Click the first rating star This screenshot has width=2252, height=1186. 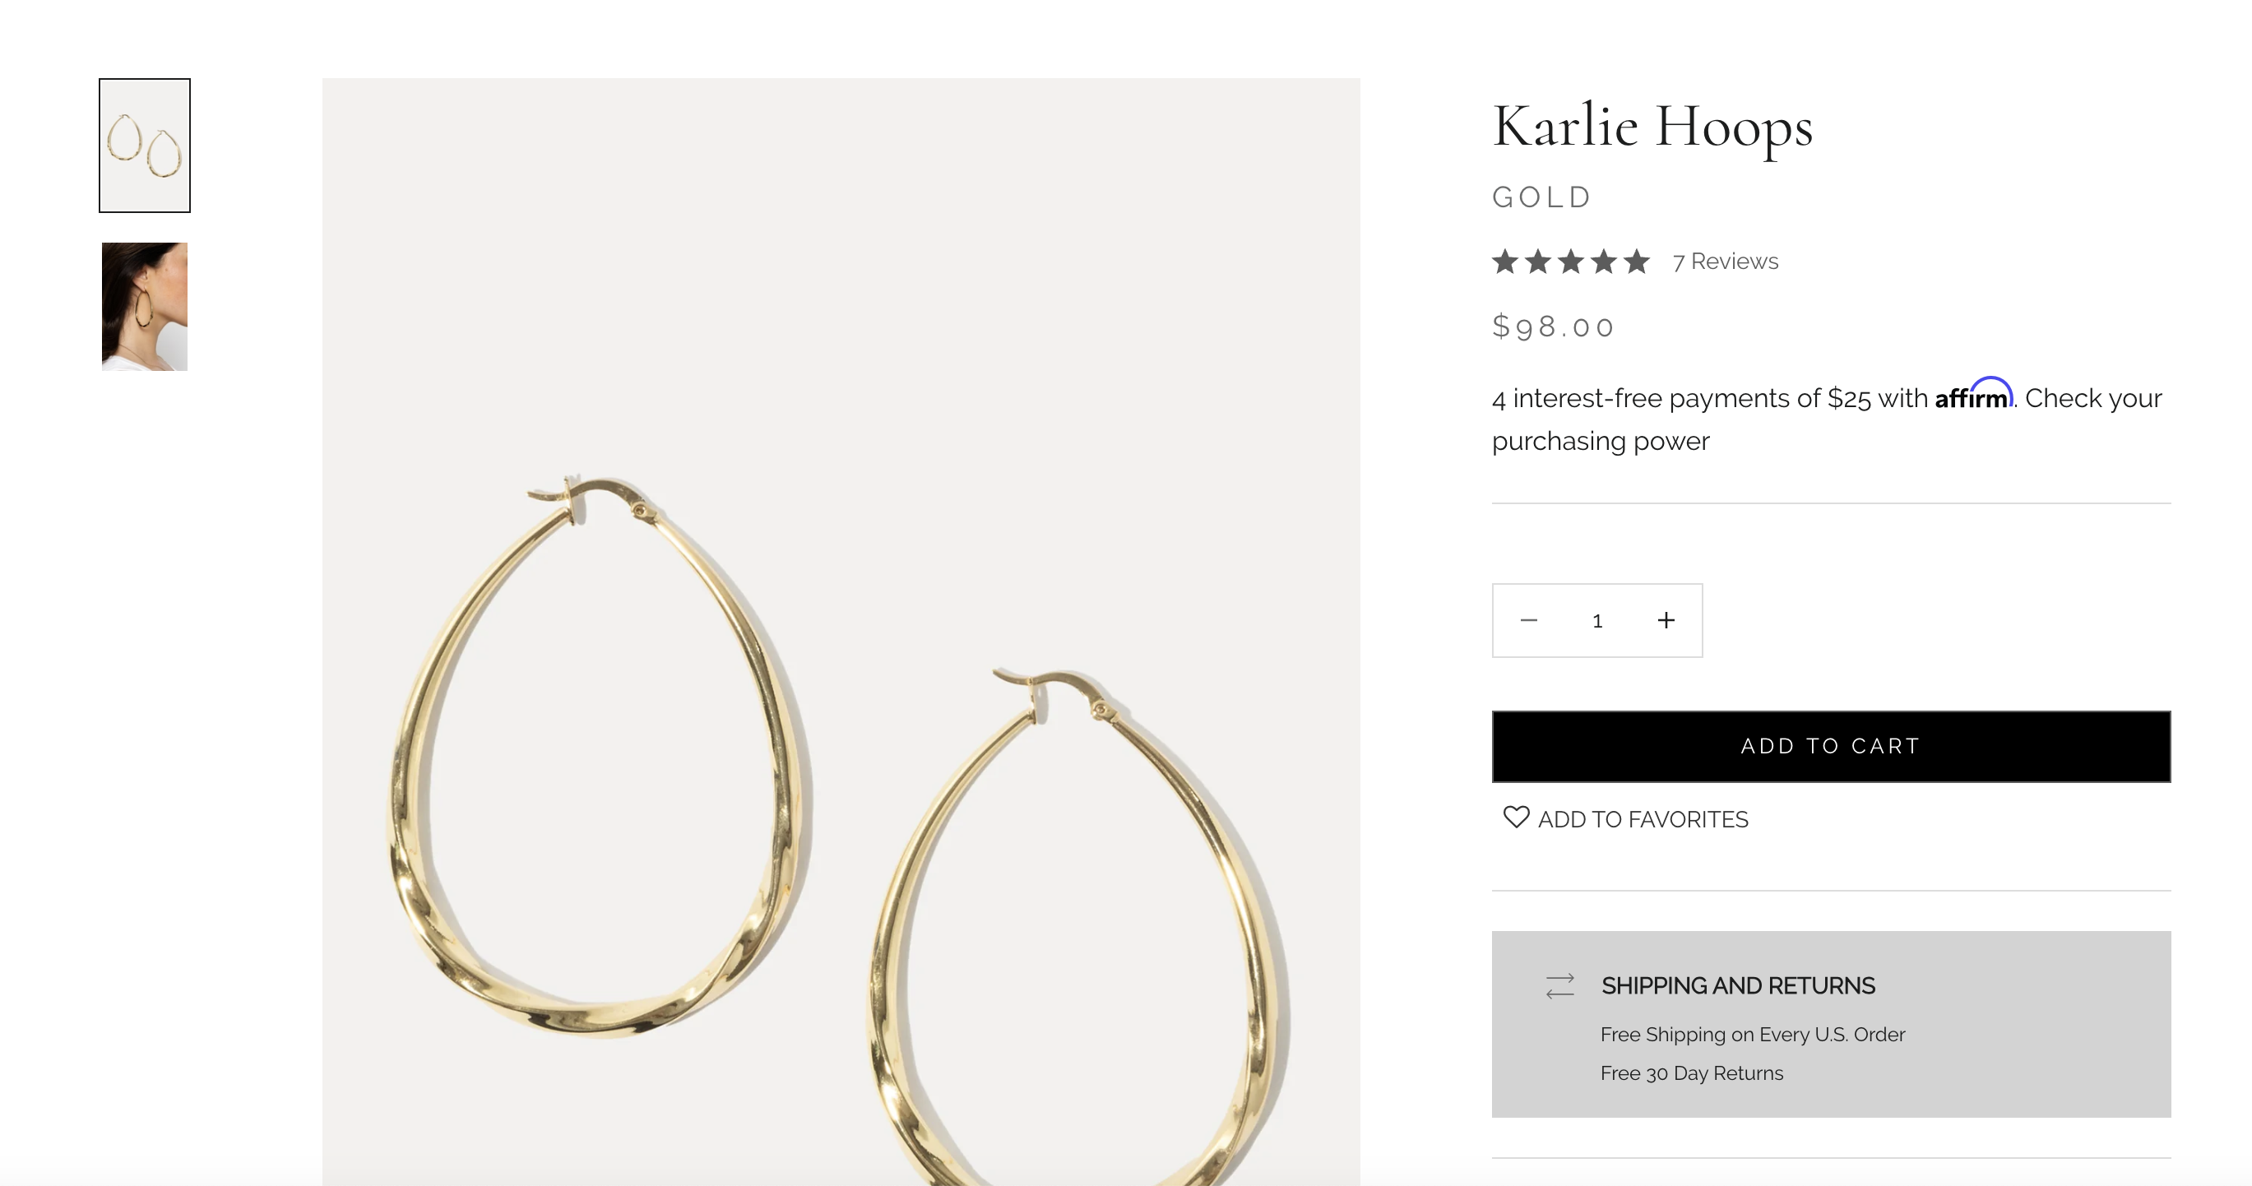[1505, 262]
